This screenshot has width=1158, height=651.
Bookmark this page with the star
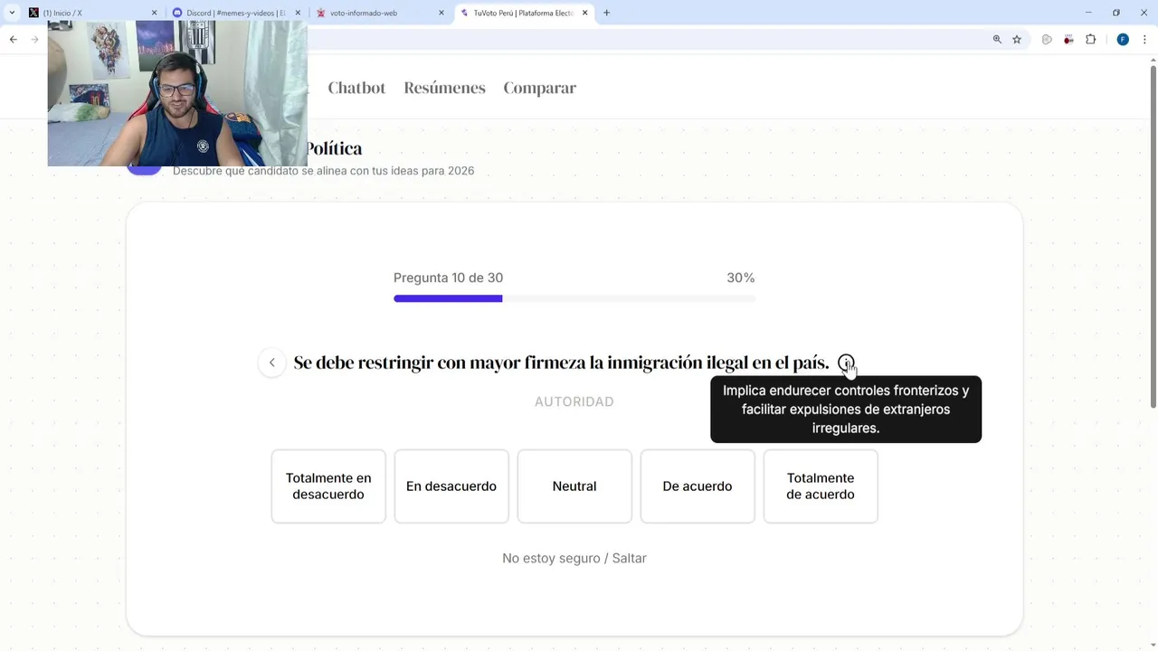click(1017, 39)
